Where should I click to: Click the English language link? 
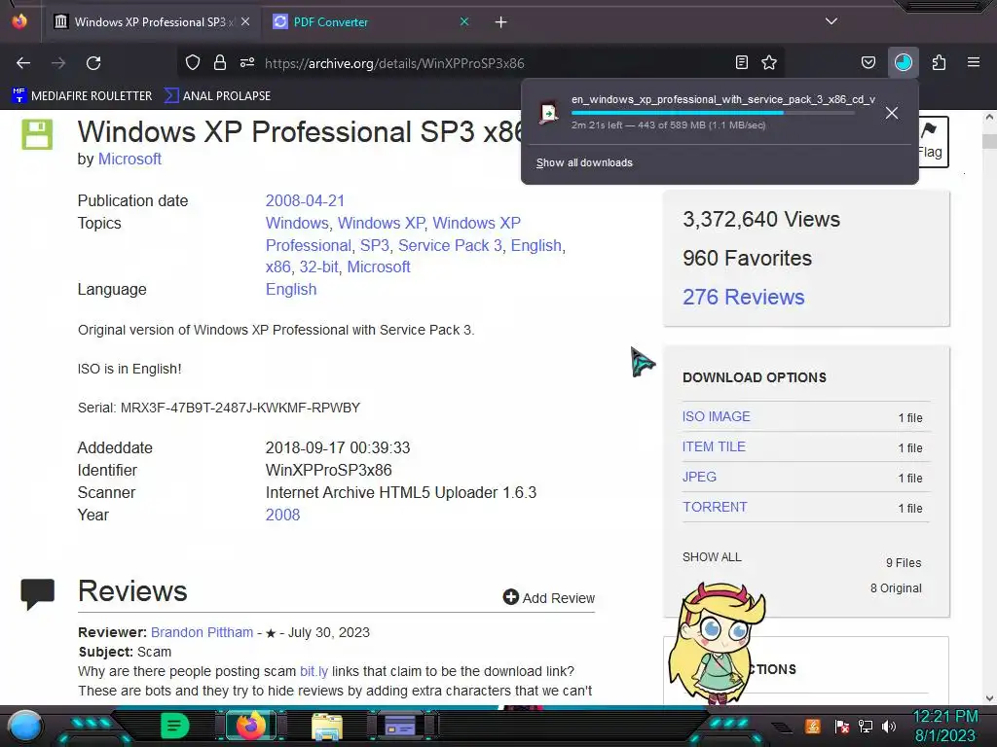(x=290, y=289)
